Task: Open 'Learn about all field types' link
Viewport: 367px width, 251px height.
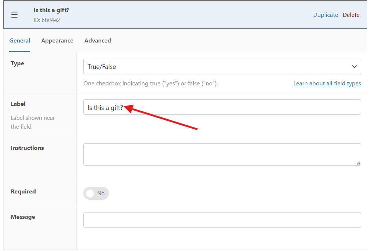Action: point(327,84)
